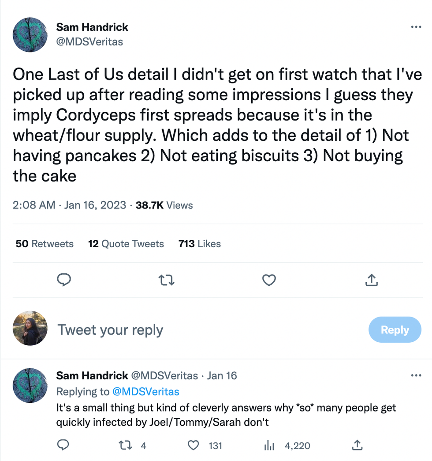Like the follow-up reply tweet
432x461 pixels.
pyautogui.click(x=194, y=446)
